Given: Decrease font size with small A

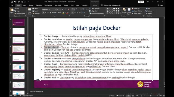Looking at the screenshot, I should [65, 9].
